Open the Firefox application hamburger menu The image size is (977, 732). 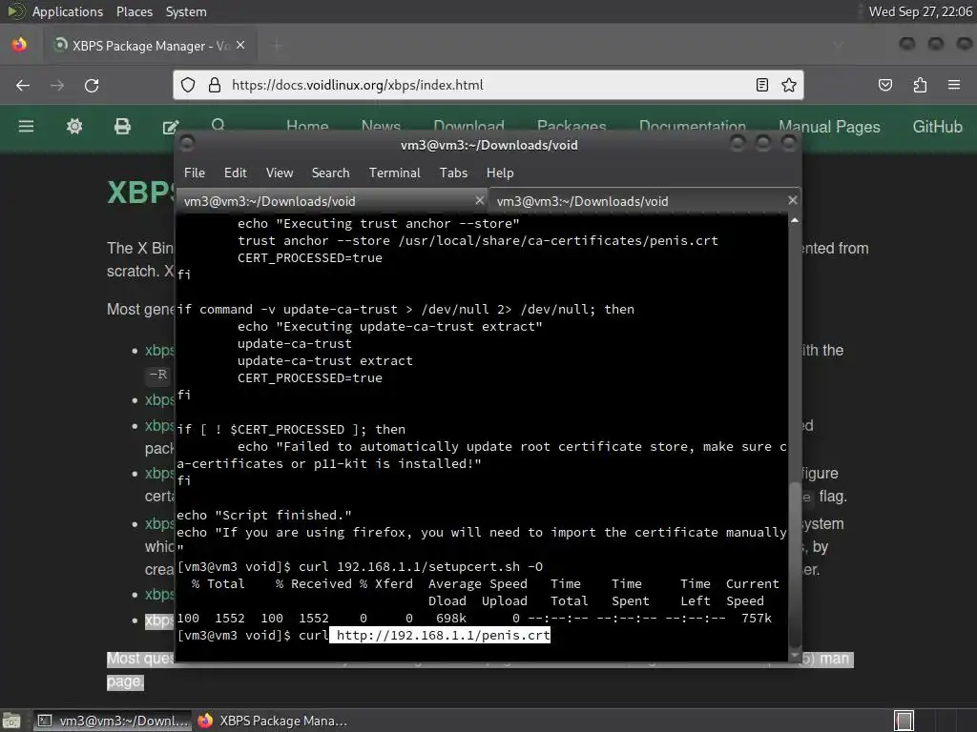pos(954,85)
